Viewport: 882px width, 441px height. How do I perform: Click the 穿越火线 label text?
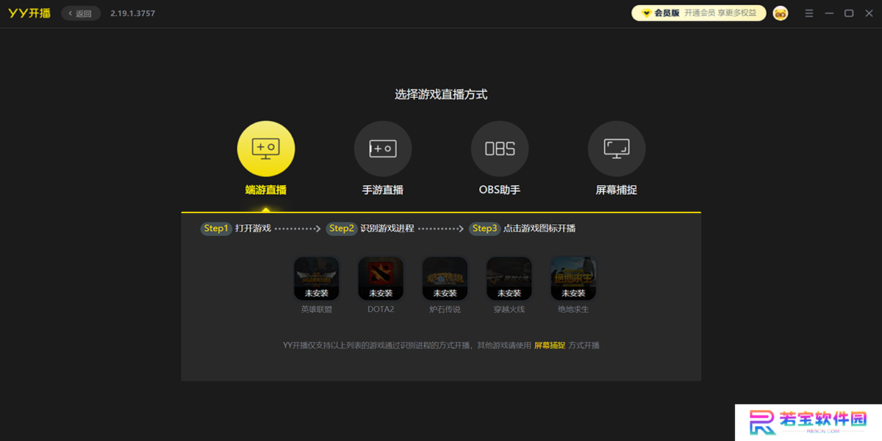tap(509, 309)
